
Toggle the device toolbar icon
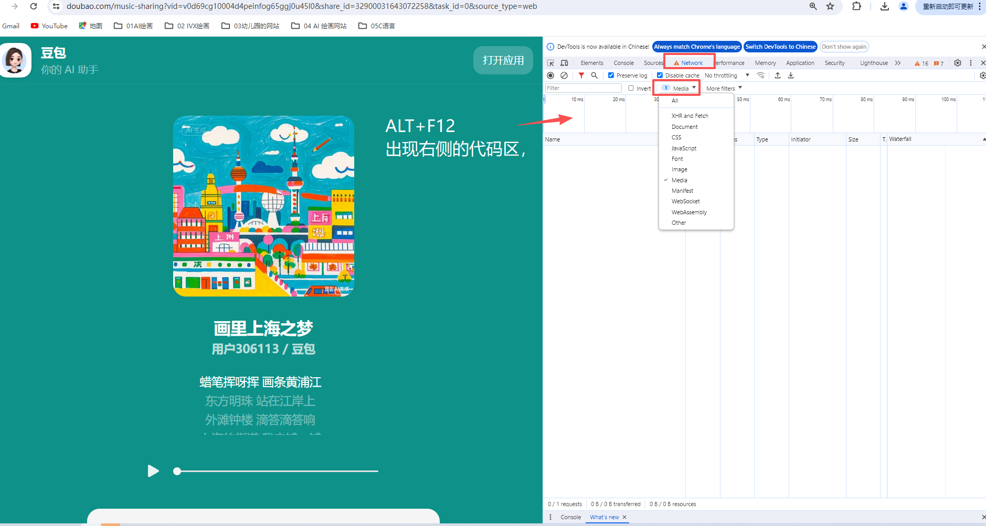coord(565,63)
